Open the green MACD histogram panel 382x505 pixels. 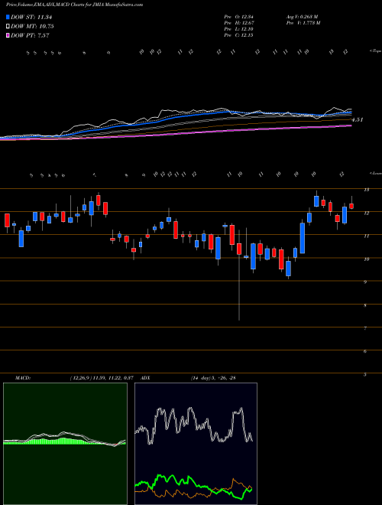point(65,444)
